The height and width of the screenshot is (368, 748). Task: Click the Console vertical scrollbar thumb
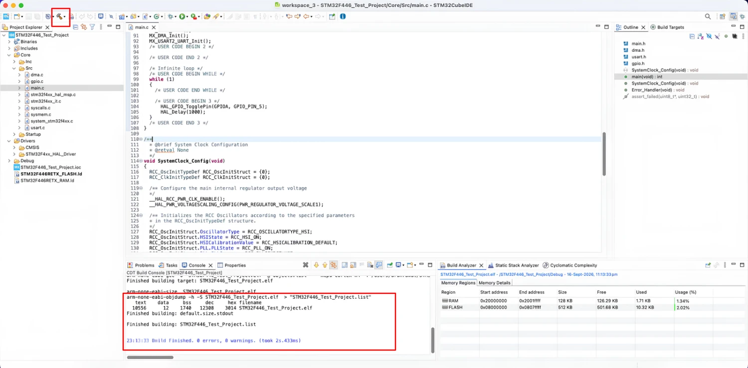tap(432, 340)
